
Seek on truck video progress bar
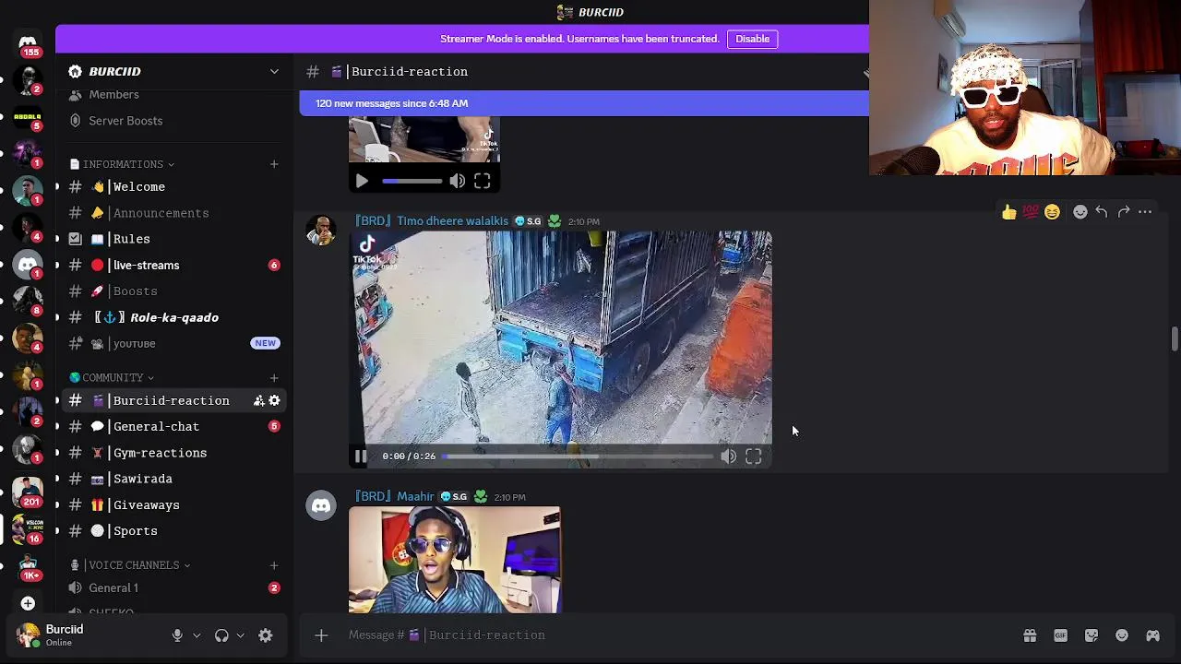point(579,456)
